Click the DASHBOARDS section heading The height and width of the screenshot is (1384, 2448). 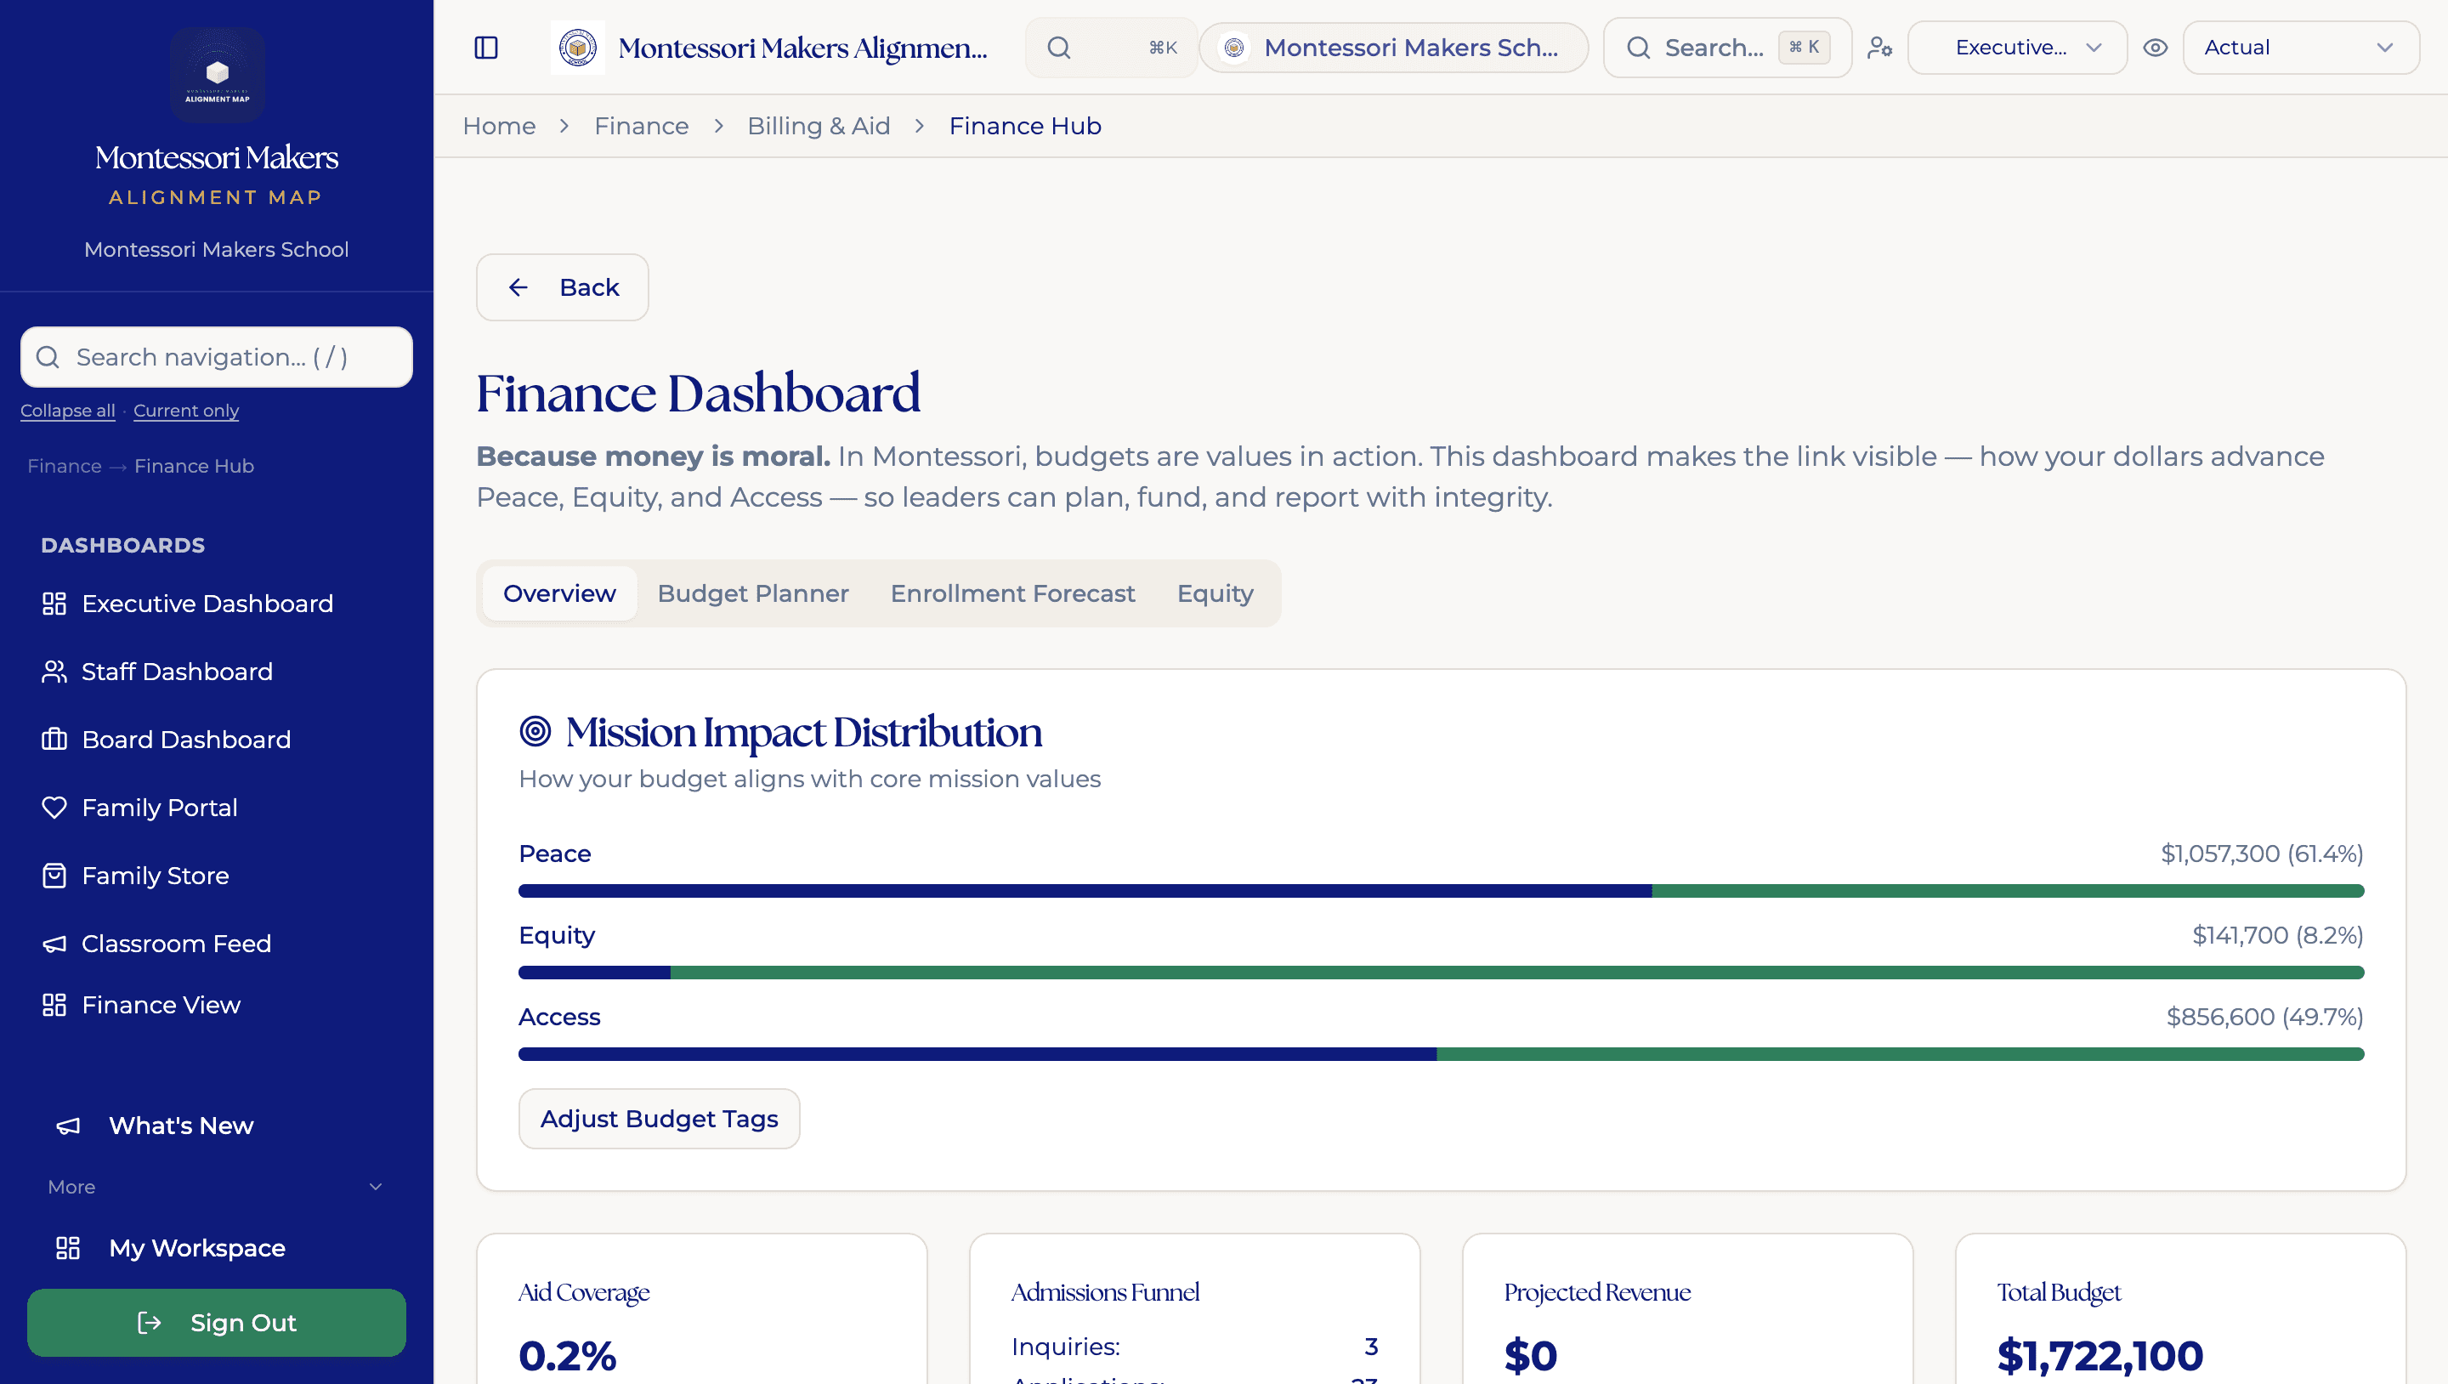[x=122, y=545]
